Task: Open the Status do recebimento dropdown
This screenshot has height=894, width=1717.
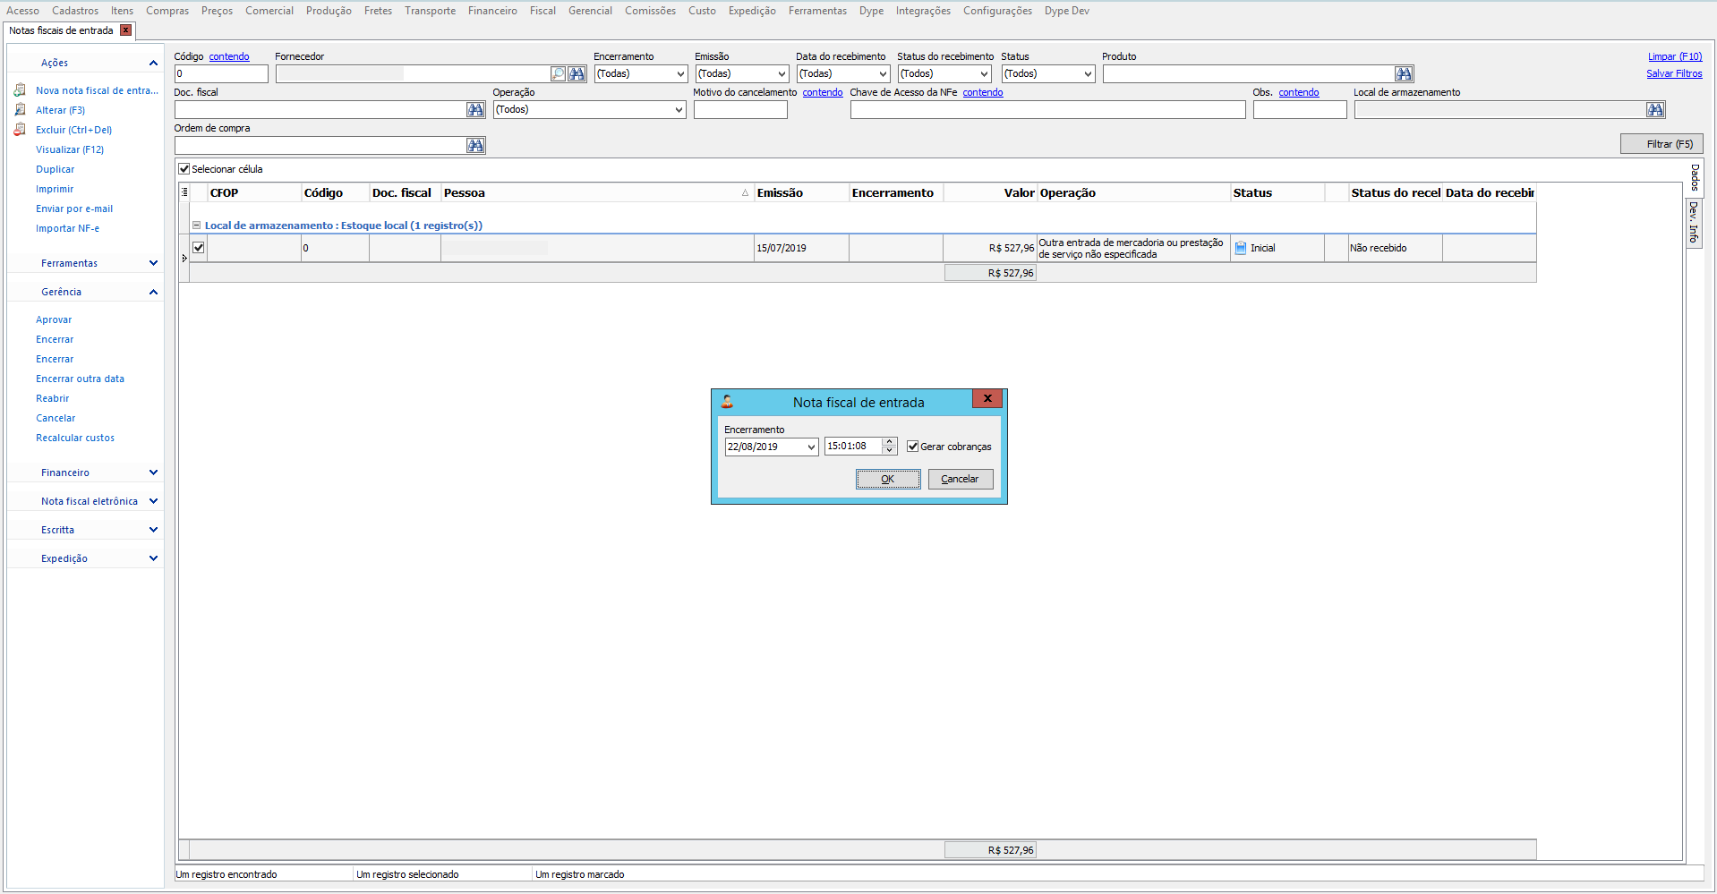Action: point(984,74)
